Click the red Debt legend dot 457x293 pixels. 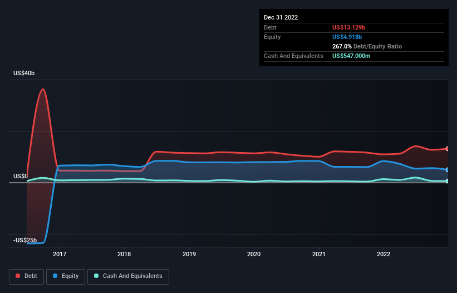pos(18,276)
